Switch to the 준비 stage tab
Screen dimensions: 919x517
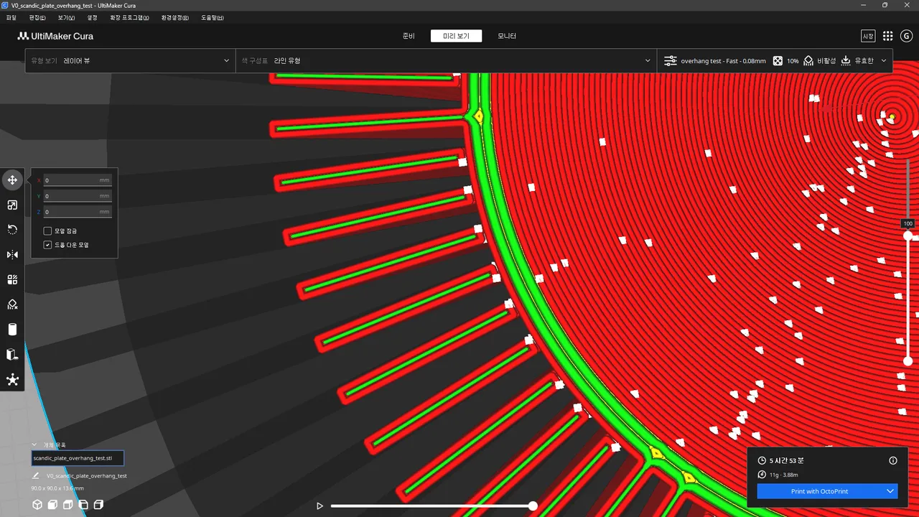pos(409,36)
